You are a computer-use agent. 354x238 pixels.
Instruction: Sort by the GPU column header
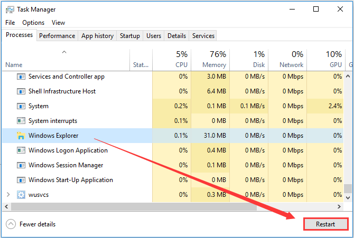coord(326,60)
